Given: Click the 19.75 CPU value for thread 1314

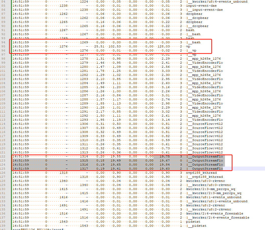Looking at the screenshot, I should (165, 156).
